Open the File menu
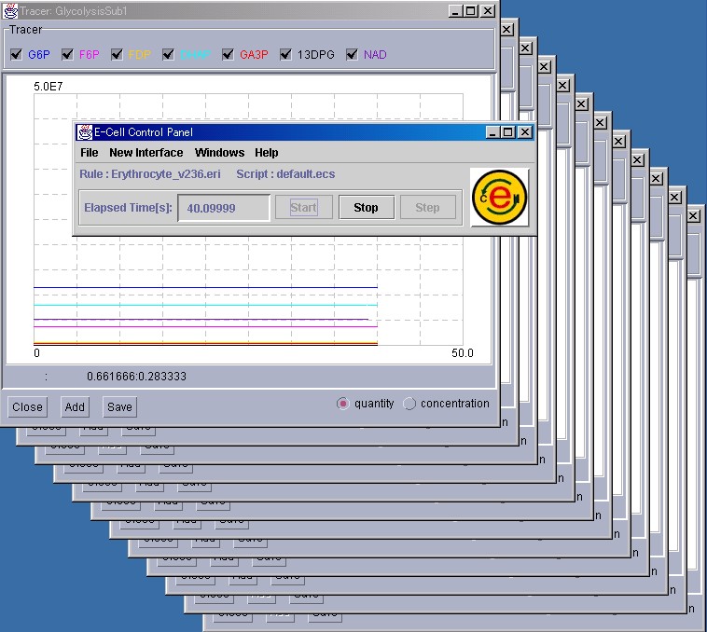Viewport: 707px width, 632px height. point(90,153)
